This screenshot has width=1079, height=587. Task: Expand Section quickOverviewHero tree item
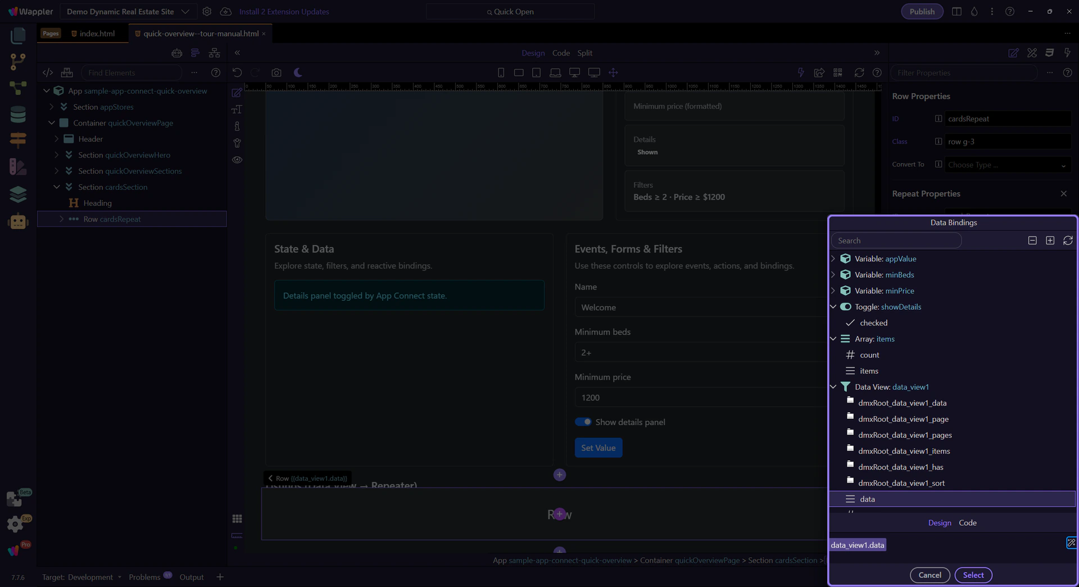coord(56,155)
